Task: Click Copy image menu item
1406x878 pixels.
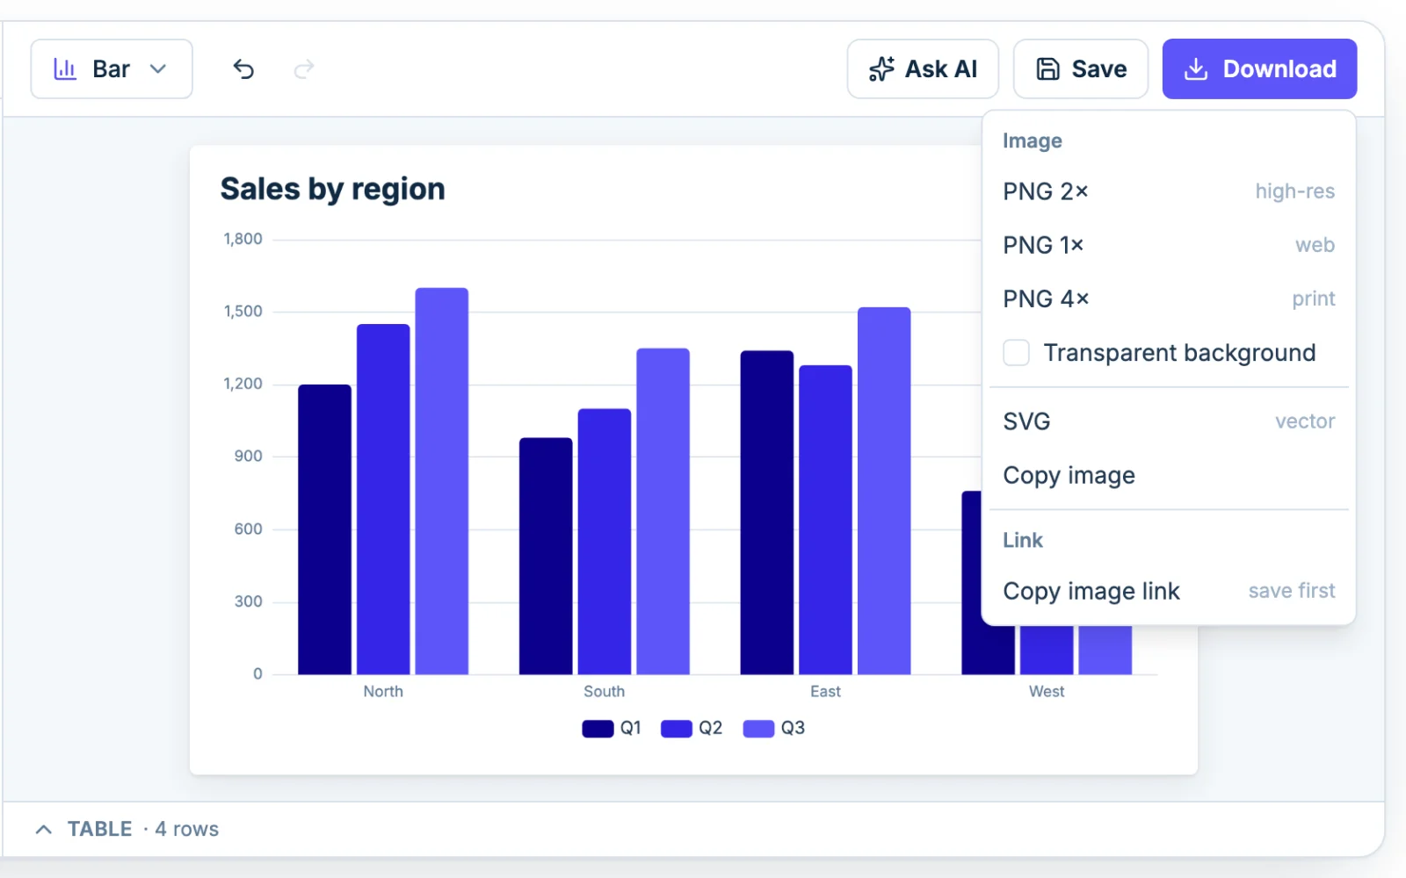Action: click(x=1169, y=475)
